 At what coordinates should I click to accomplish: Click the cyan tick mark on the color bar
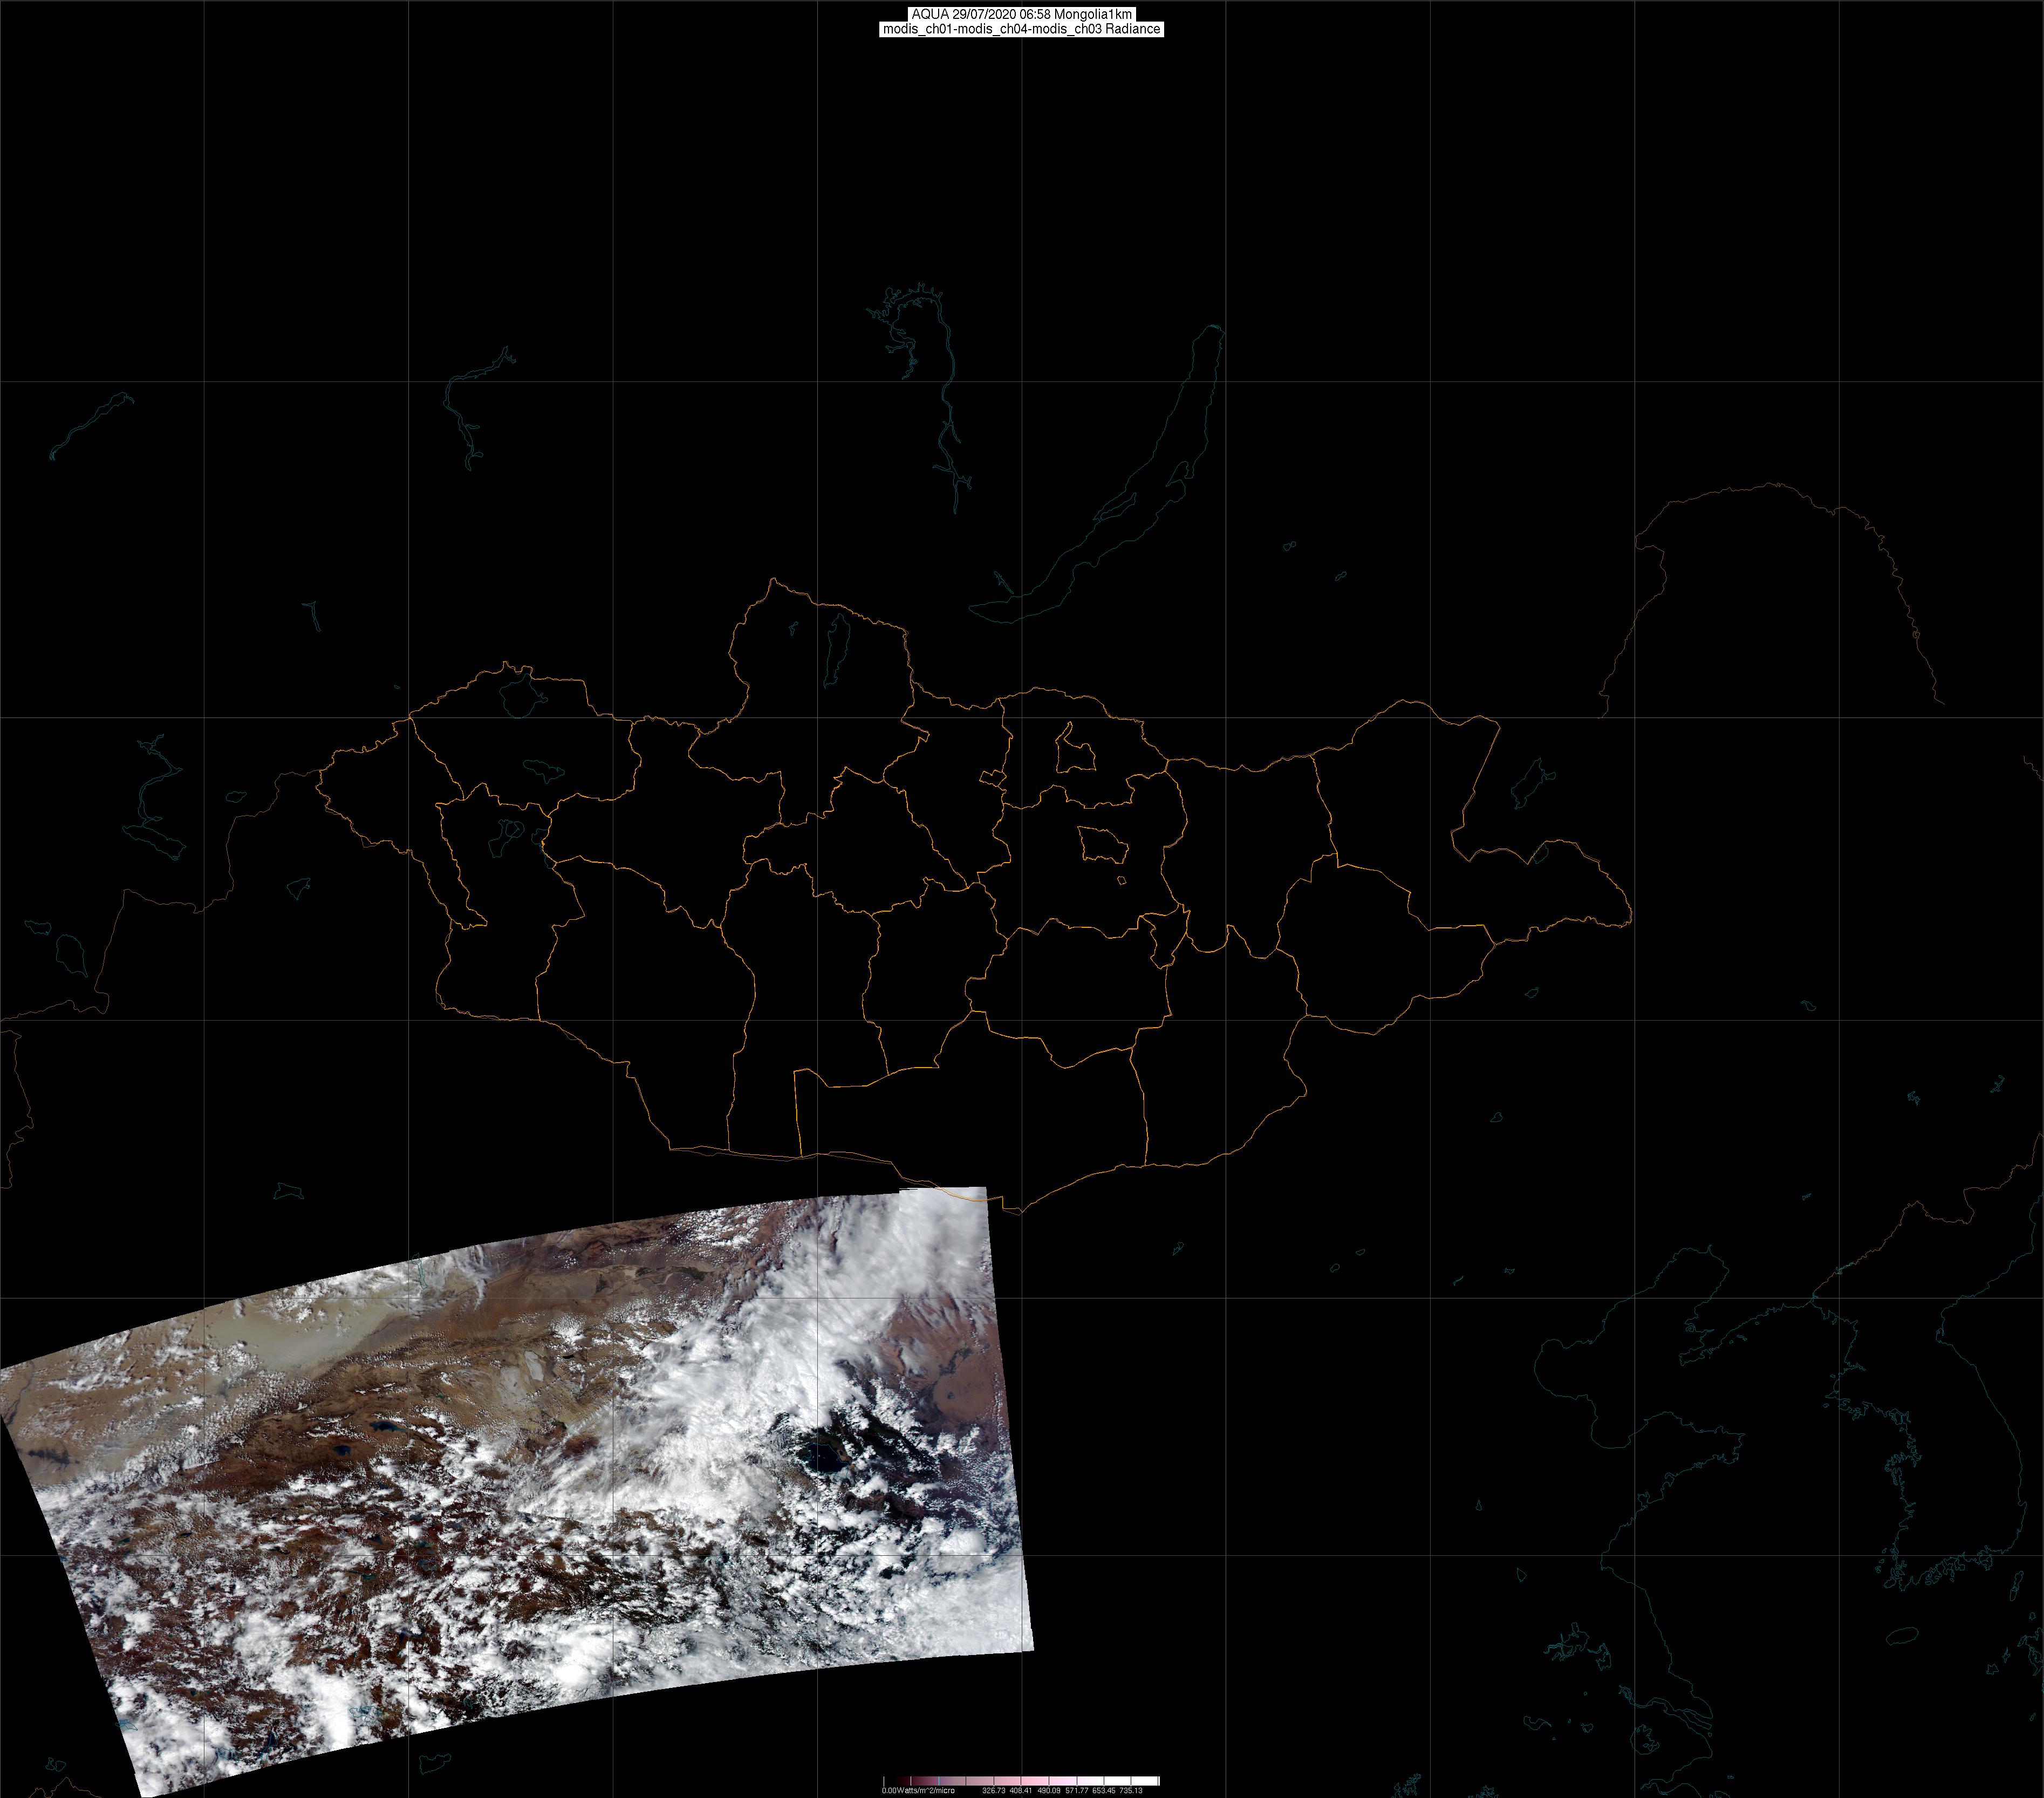pyautogui.click(x=939, y=1781)
